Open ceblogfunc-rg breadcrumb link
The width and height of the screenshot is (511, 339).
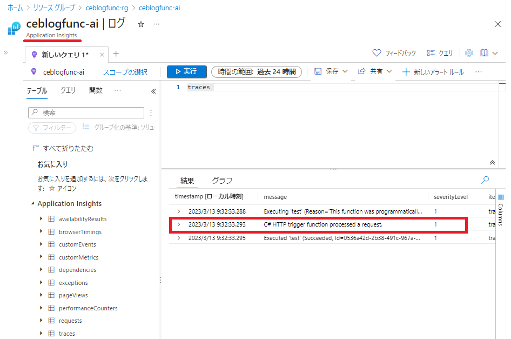[x=107, y=8]
